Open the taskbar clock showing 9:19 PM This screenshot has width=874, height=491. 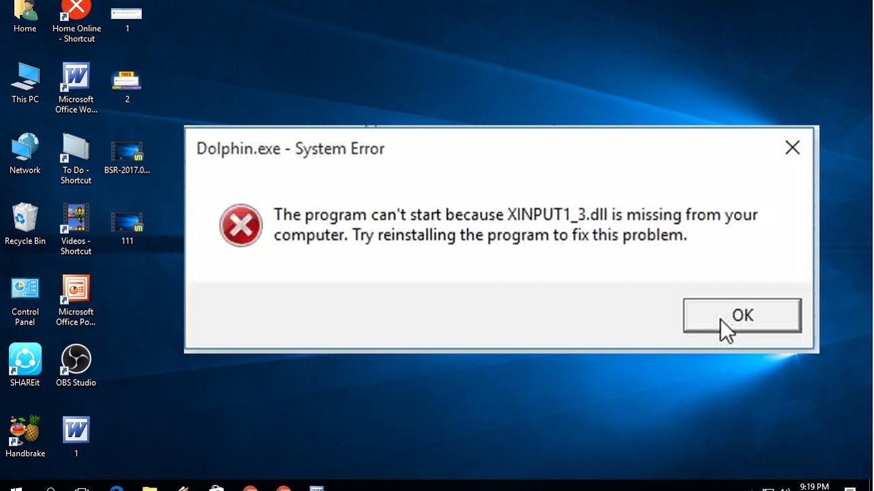814,487
